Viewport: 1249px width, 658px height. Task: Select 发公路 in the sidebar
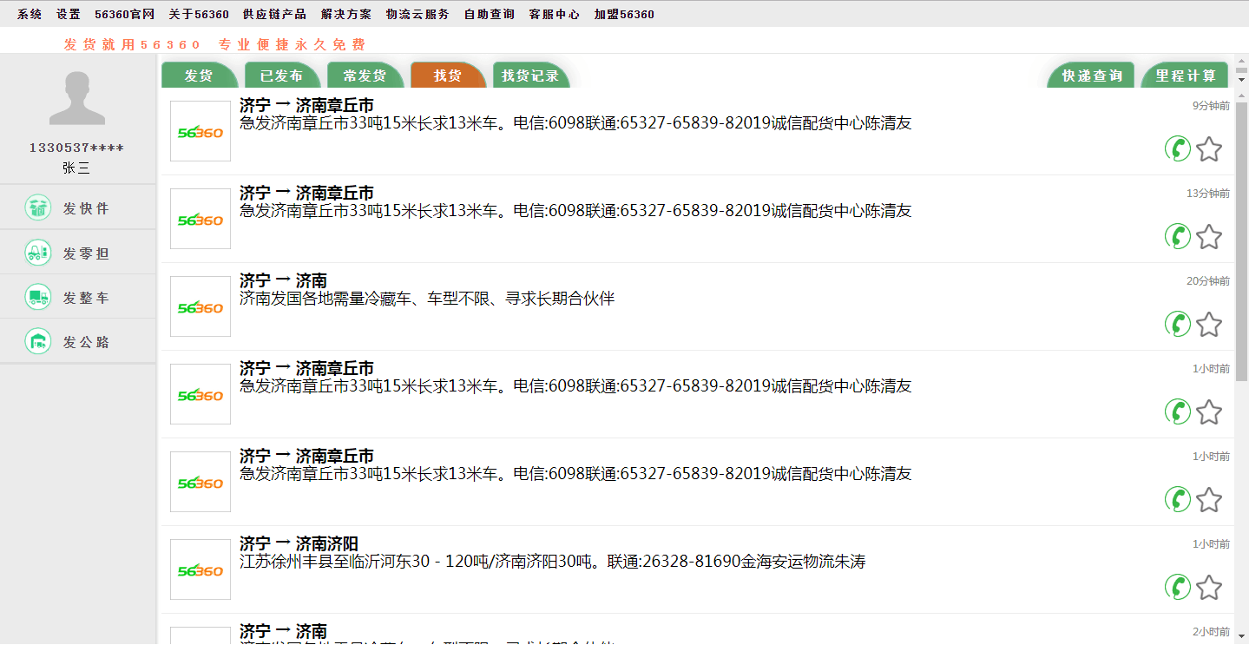(x=78, y=341)
